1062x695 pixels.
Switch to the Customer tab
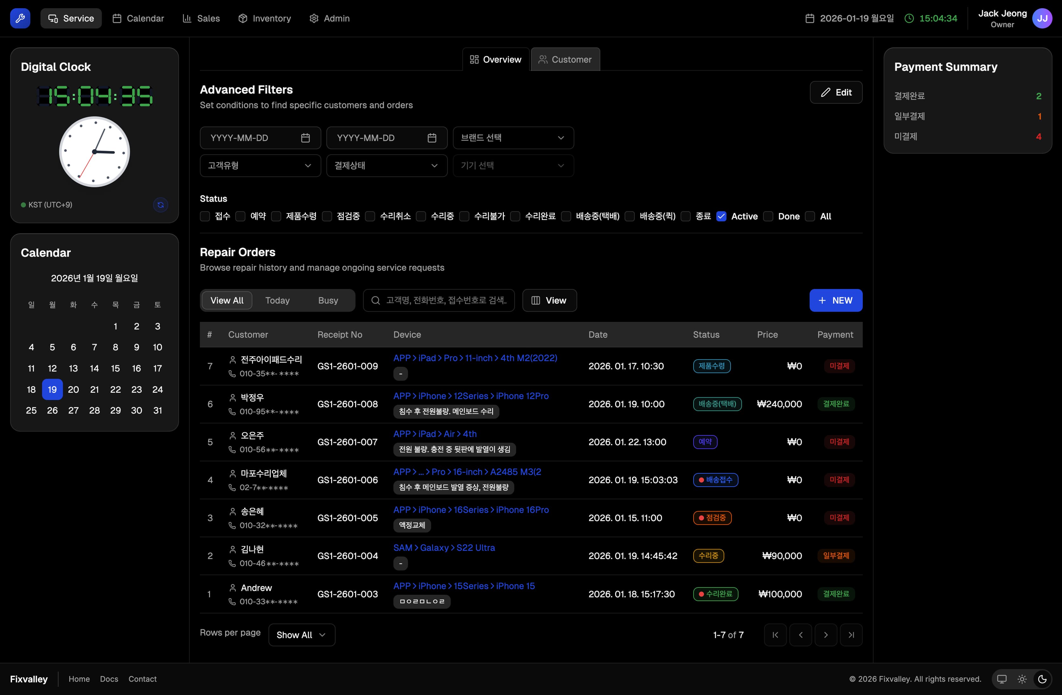click(565, 59)
